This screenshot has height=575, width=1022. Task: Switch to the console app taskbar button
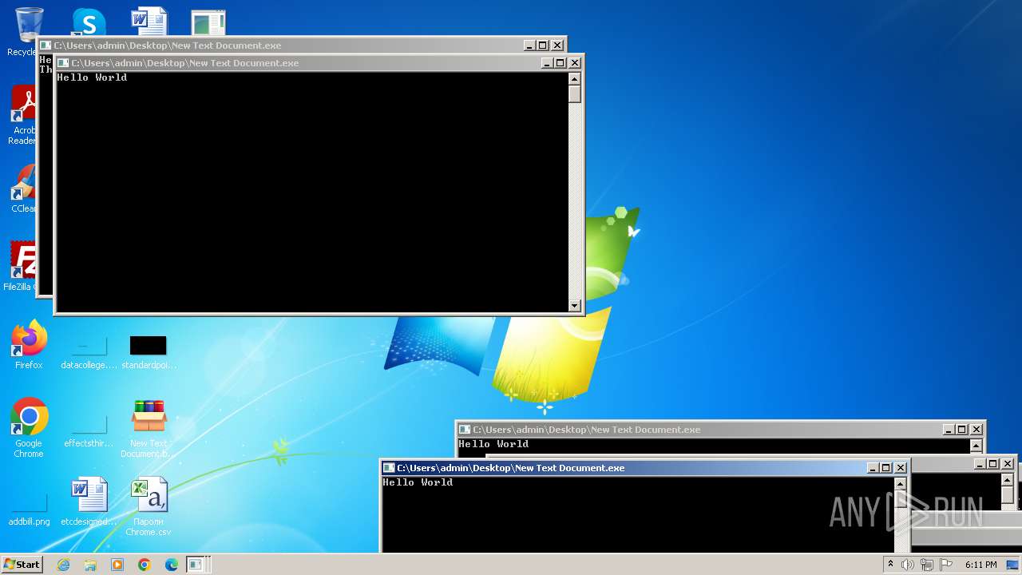coord(196,565)
